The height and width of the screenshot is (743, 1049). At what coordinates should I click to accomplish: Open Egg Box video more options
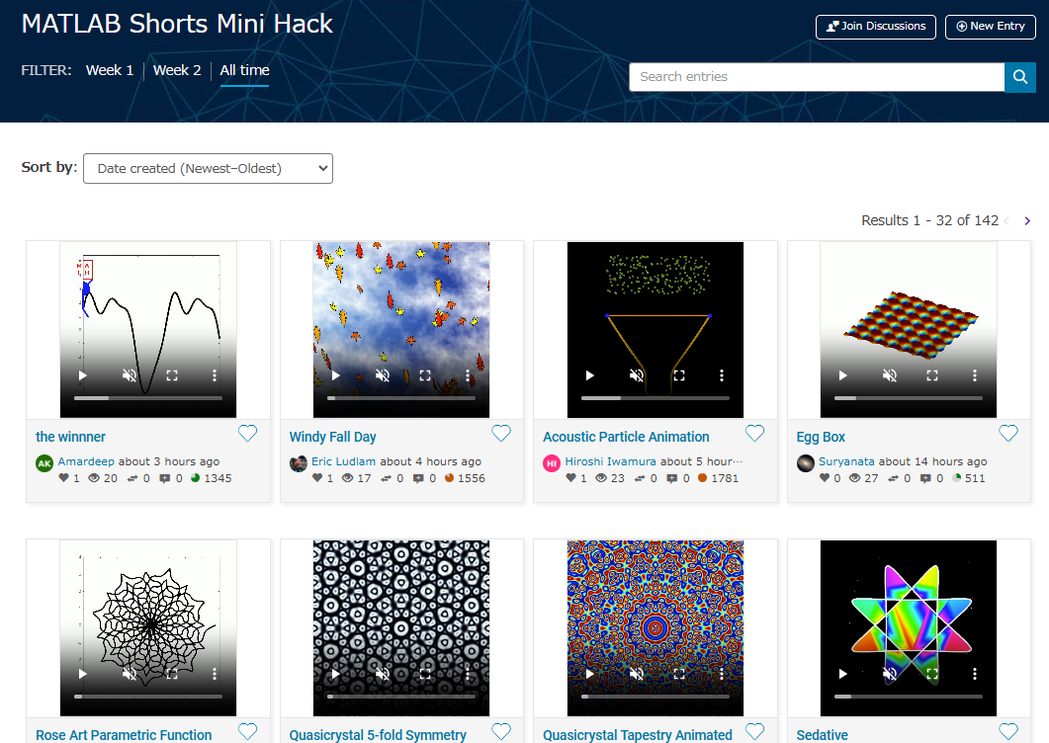point(975,375)
